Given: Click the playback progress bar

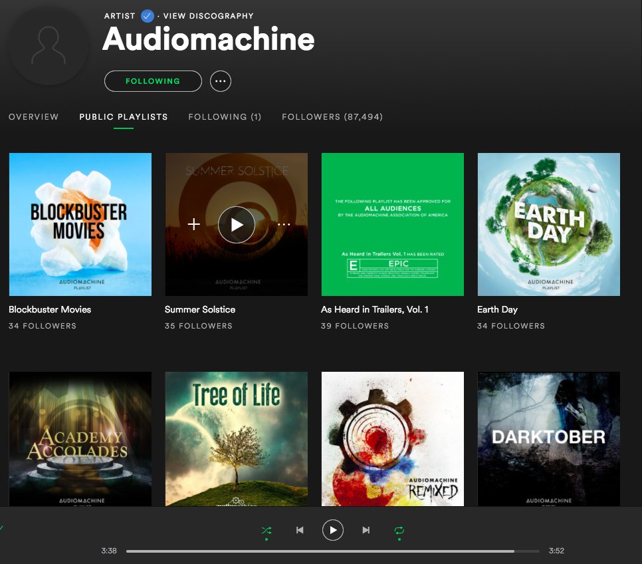Looking at the screenshot, I should point(333,551).
